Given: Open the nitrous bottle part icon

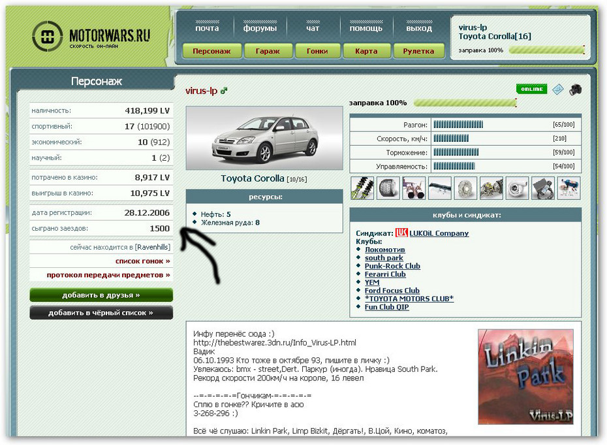Looking at the screenshot, I should pos(568,188).
